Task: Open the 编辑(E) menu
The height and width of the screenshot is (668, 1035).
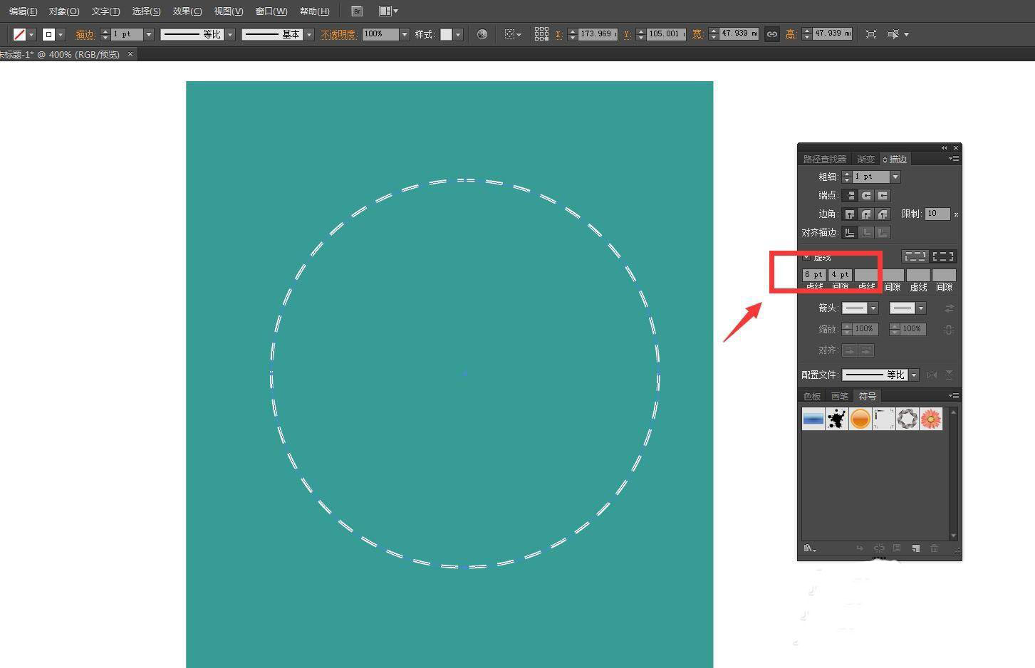Action: tap(23, 11)
